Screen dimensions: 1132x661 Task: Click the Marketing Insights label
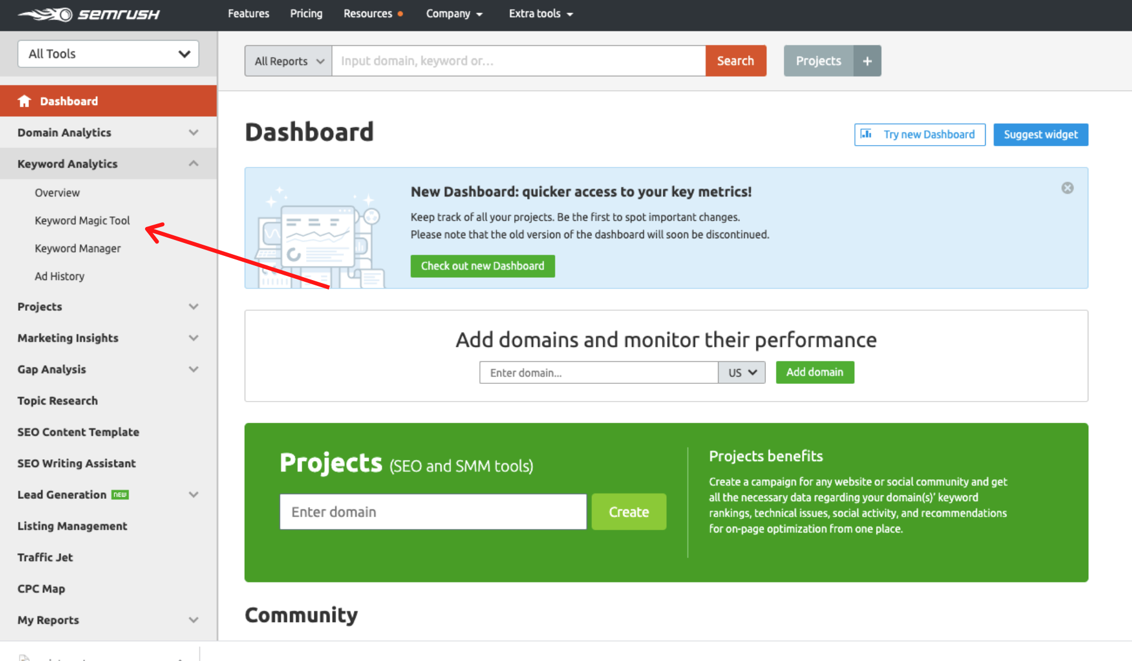[68, 338]
